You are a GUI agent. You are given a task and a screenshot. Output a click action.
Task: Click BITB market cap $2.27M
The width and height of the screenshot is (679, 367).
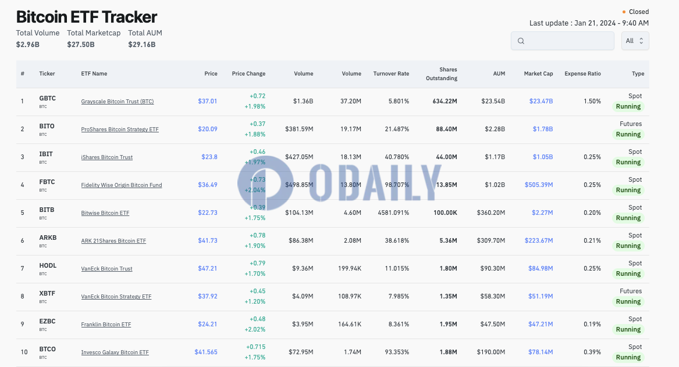tap(542, 213)
